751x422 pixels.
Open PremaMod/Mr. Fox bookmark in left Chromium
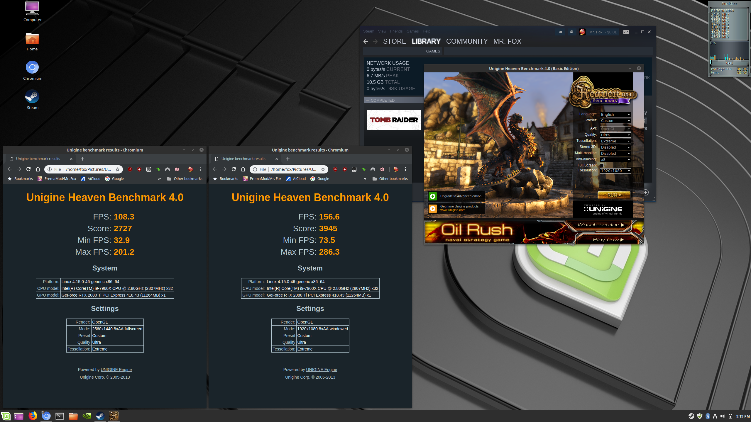coord(57,178)
